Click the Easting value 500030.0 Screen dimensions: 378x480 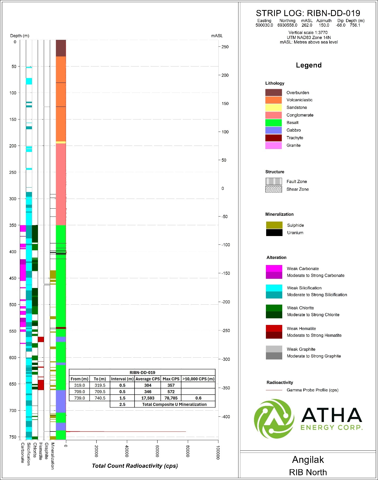point(264,25)
